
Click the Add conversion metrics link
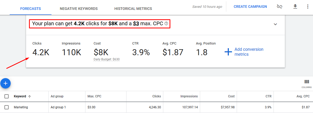[x=249, y=52]
